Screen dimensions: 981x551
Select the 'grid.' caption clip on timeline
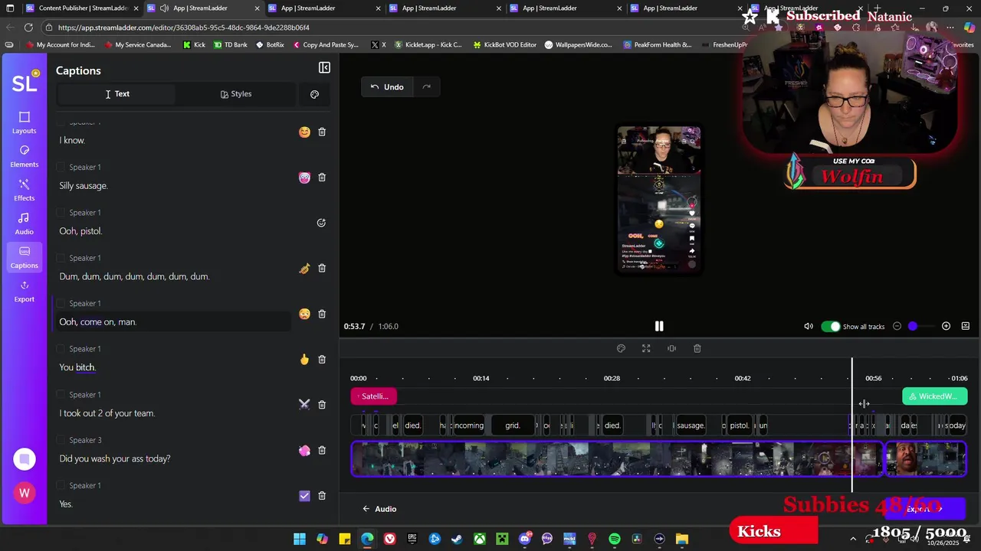[x=513, y=425]
